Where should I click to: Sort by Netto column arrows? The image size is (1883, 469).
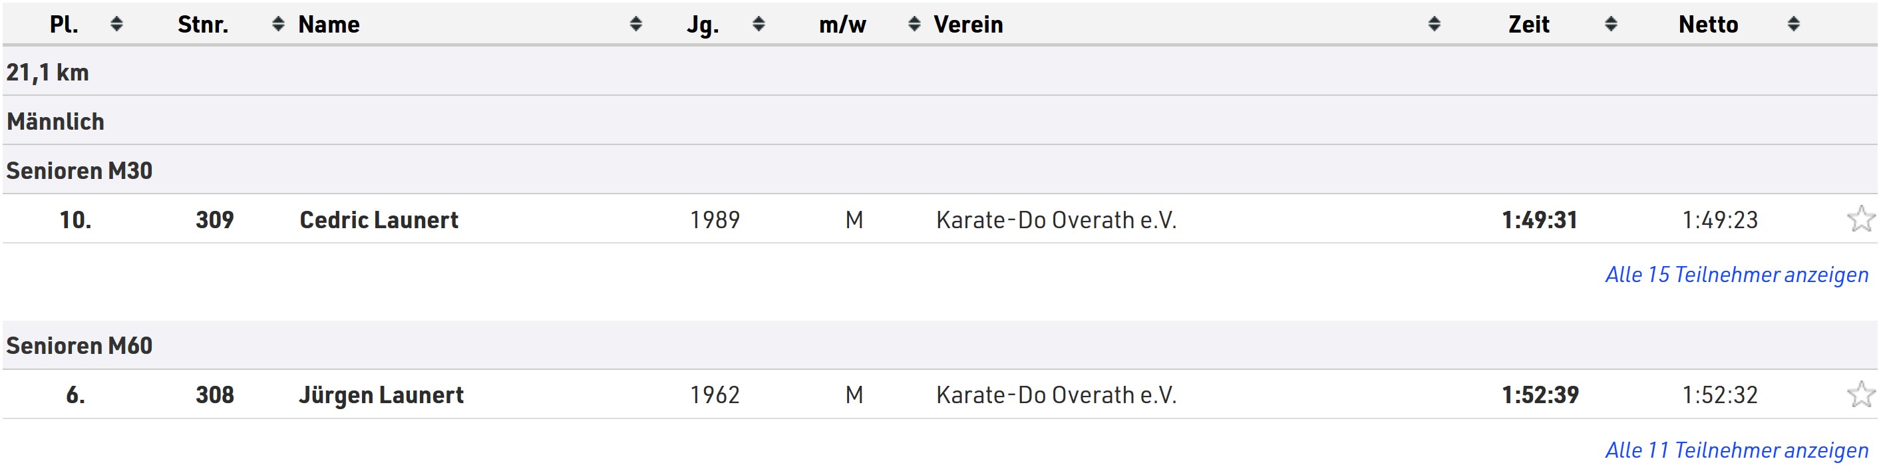(1793, 24)
